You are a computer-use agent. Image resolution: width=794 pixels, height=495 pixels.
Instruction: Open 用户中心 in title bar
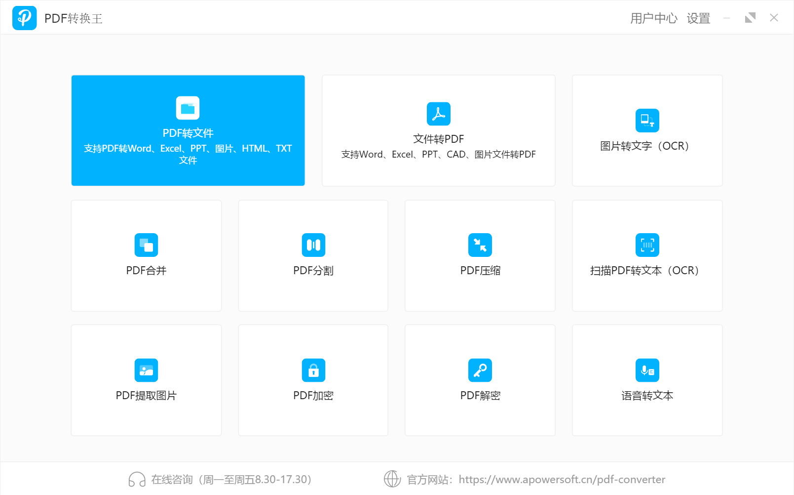[653, 18]
